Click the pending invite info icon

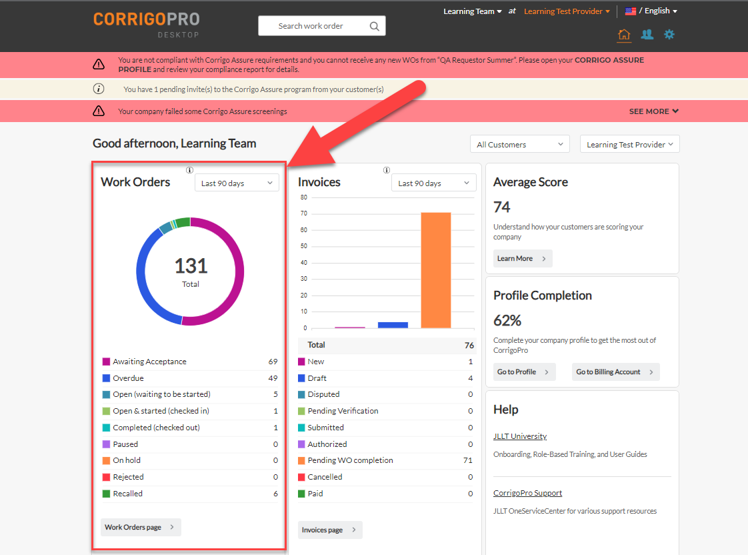point(99,89)
